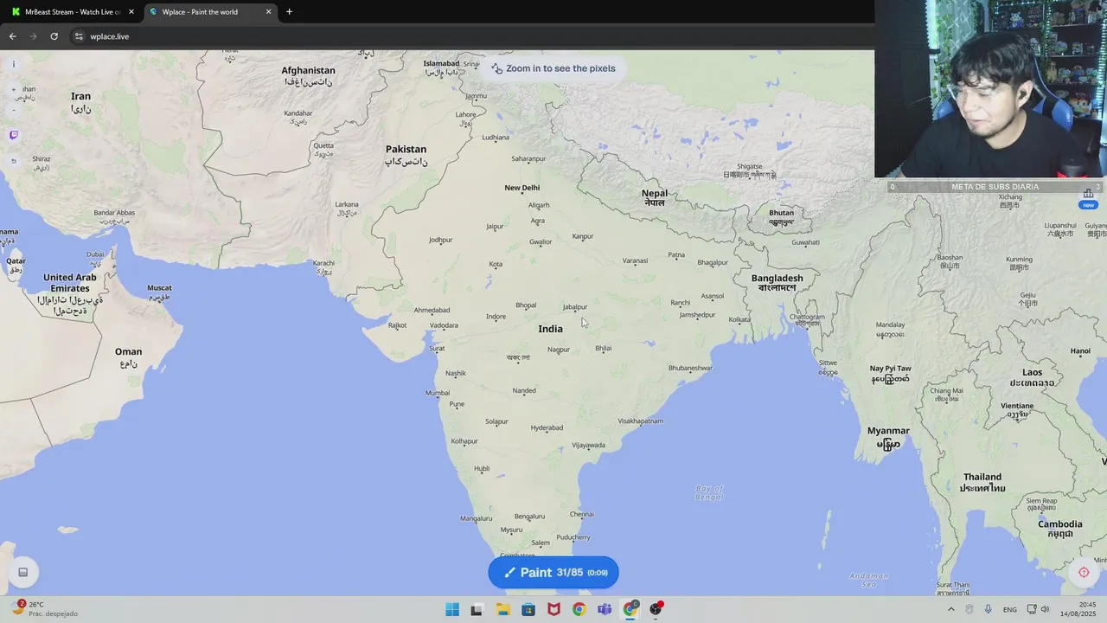Viewport: 1107px width, 623px height.
Task: Show hidden system tray icons
Action: (x=951, y=609)
